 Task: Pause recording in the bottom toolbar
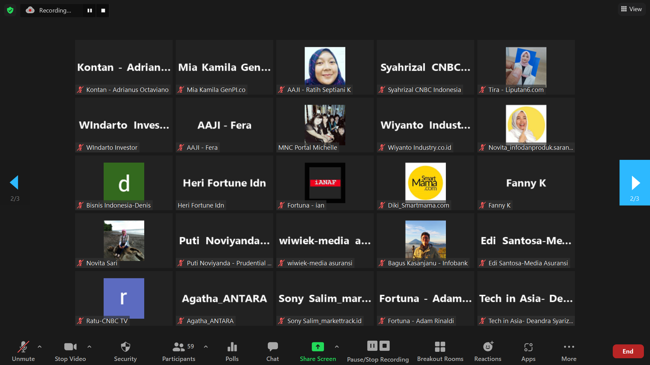372,346
